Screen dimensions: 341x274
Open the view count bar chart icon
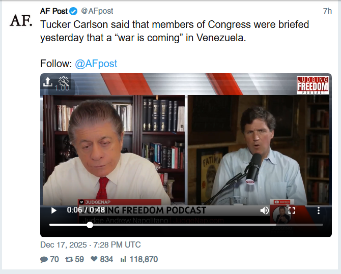point(123,259)
